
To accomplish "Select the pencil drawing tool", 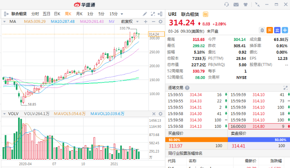I will (x=145, y=14).
